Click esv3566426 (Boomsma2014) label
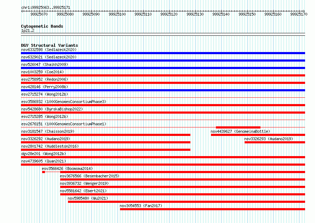The width and height of the screenshot is (315, 223). 67,168
